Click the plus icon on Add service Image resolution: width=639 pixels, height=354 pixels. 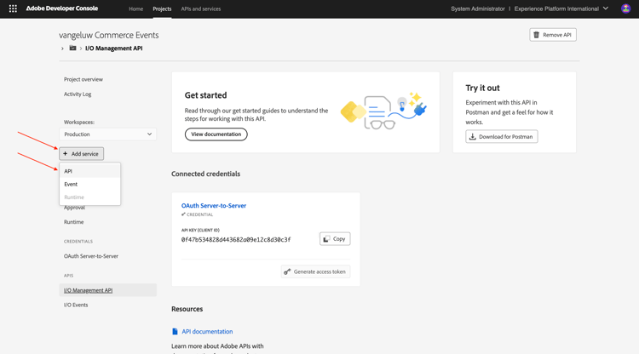[66, 154]
